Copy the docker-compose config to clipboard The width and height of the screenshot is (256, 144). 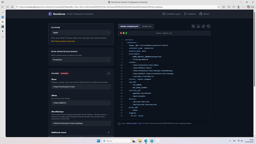point(193,26)
